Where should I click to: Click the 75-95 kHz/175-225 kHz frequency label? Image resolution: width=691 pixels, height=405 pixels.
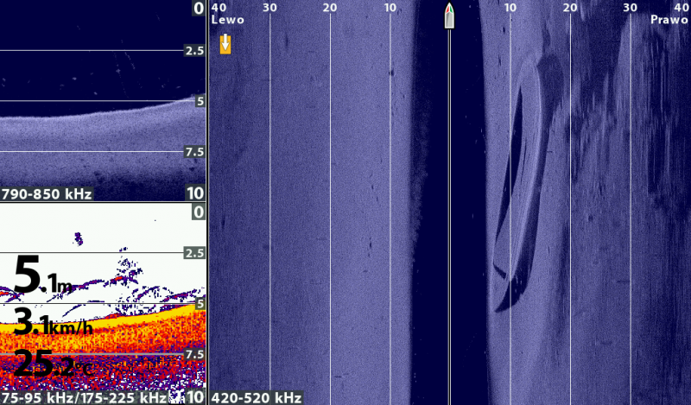click(x=83, y=397)
